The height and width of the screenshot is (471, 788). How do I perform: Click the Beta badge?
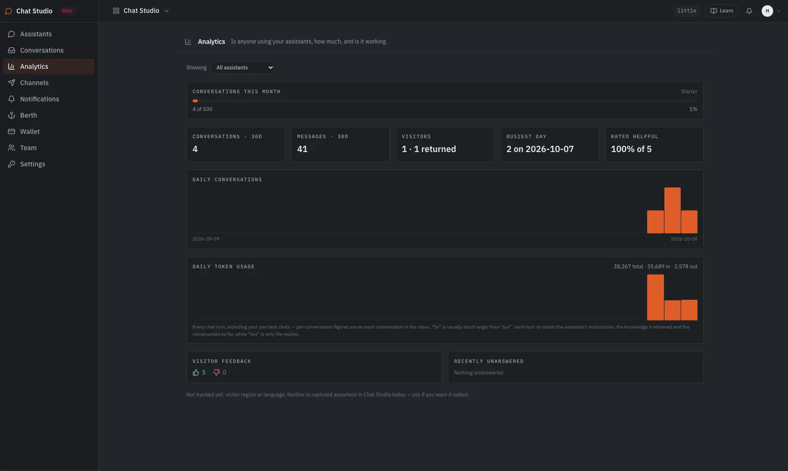67,11
